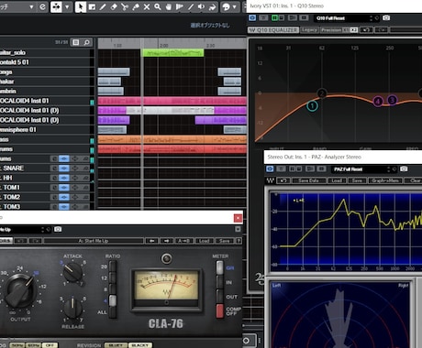Toggle Q10 A/B comparison green button
The width and height of the screenshot is (422, 348).
pyautogui.click(x=274, y=18)
